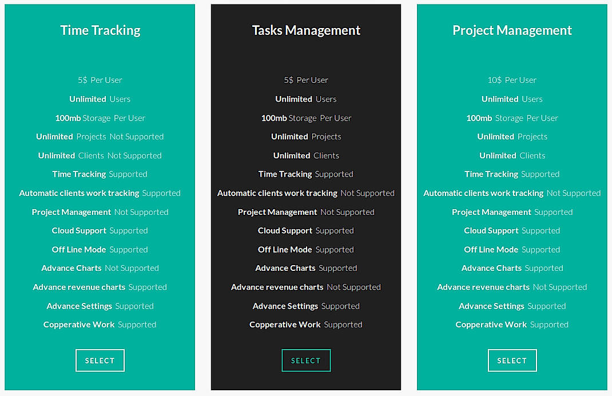Select the Project Management plan header
The width and height of the screenshot is (612, 396).
512,30
